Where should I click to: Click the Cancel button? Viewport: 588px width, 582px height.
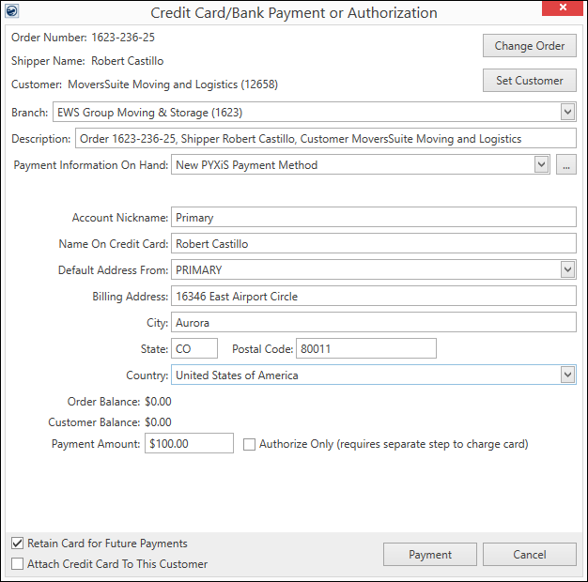tap(530, 555)
